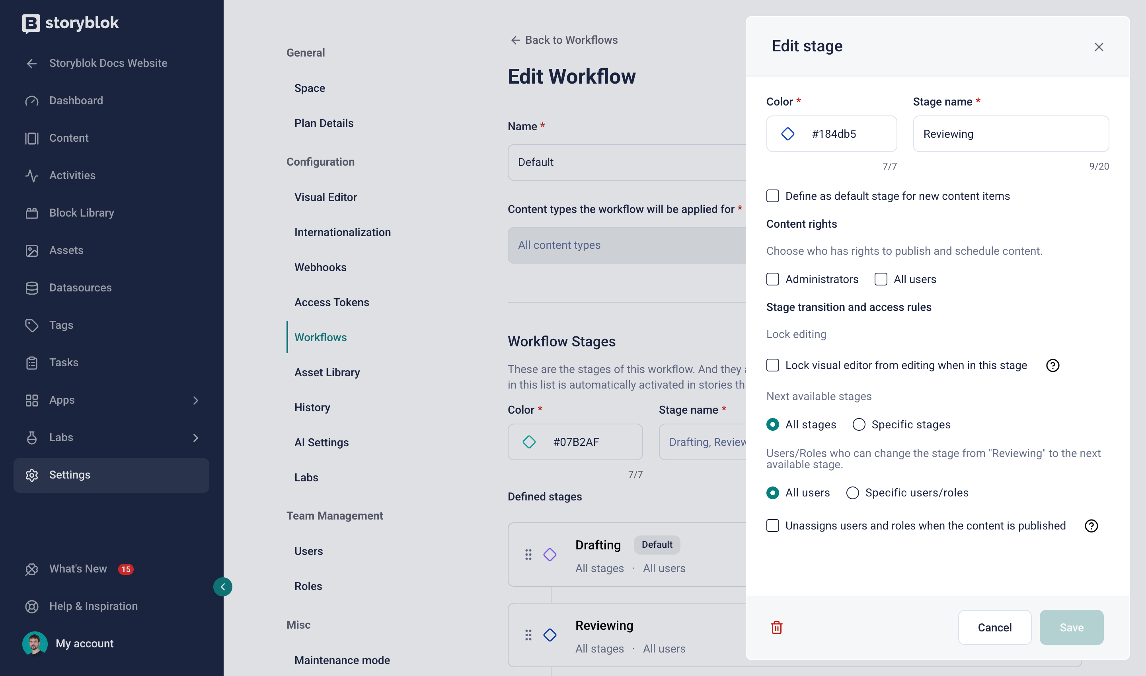Collapse sidebar with the round chevron button
Image resolution: width=1146 pixels, height=676 pixels.
click(x=223, y=586)
